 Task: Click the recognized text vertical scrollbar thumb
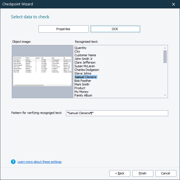click(165, 57)
